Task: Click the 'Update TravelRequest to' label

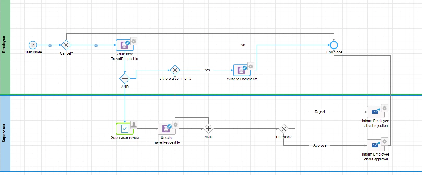Action: coord(166,140)
